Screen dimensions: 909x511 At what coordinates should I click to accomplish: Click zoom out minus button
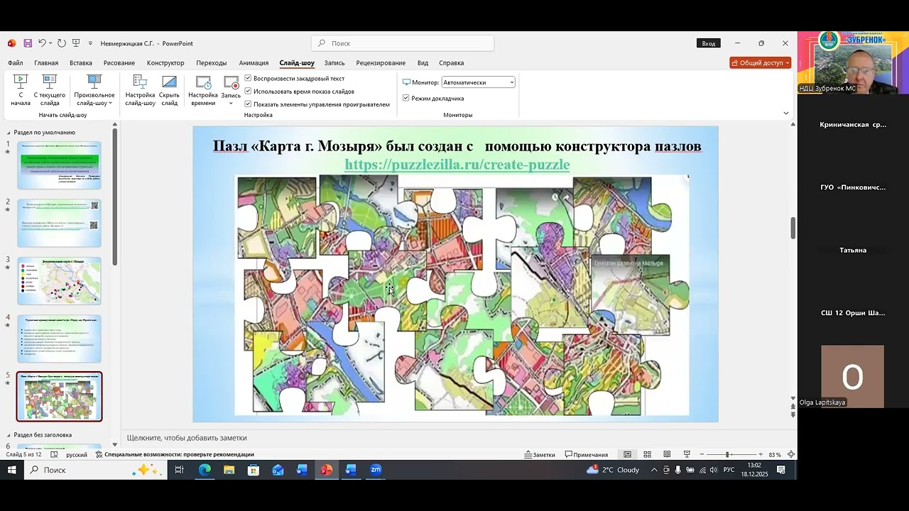702,454
